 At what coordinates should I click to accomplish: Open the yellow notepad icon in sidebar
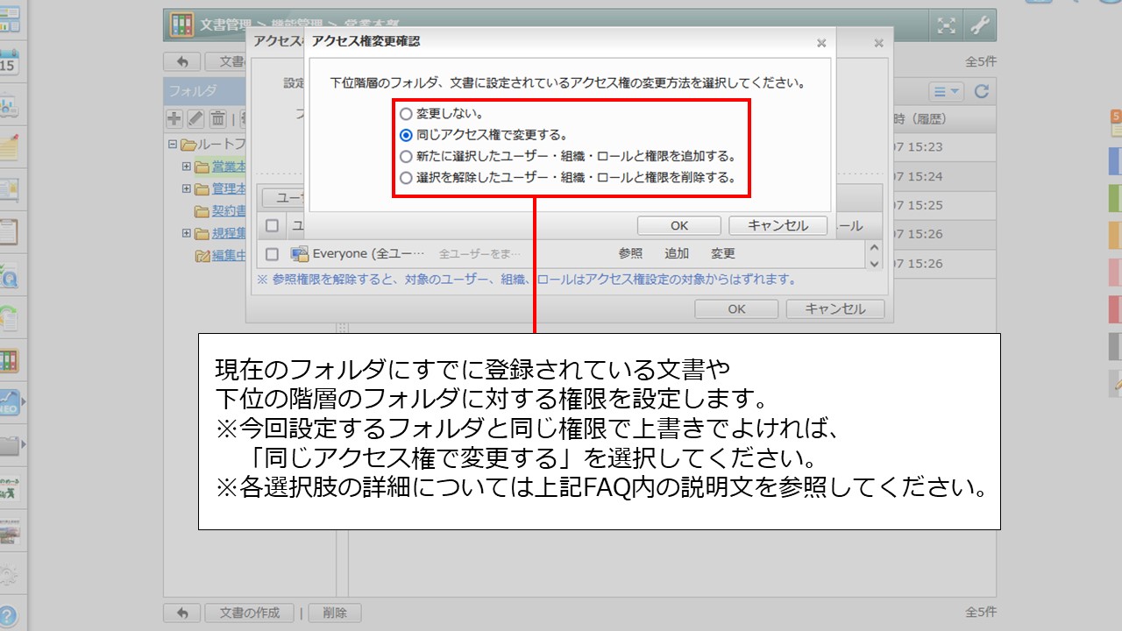(x=9, y=147)
